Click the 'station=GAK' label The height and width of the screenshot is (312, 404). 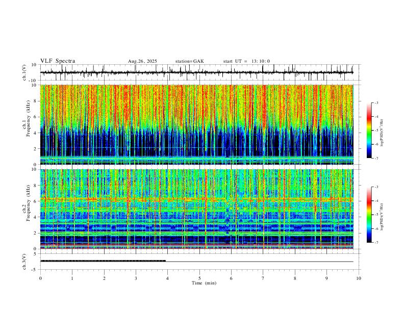pyautogui.click(x=190, y=61)
